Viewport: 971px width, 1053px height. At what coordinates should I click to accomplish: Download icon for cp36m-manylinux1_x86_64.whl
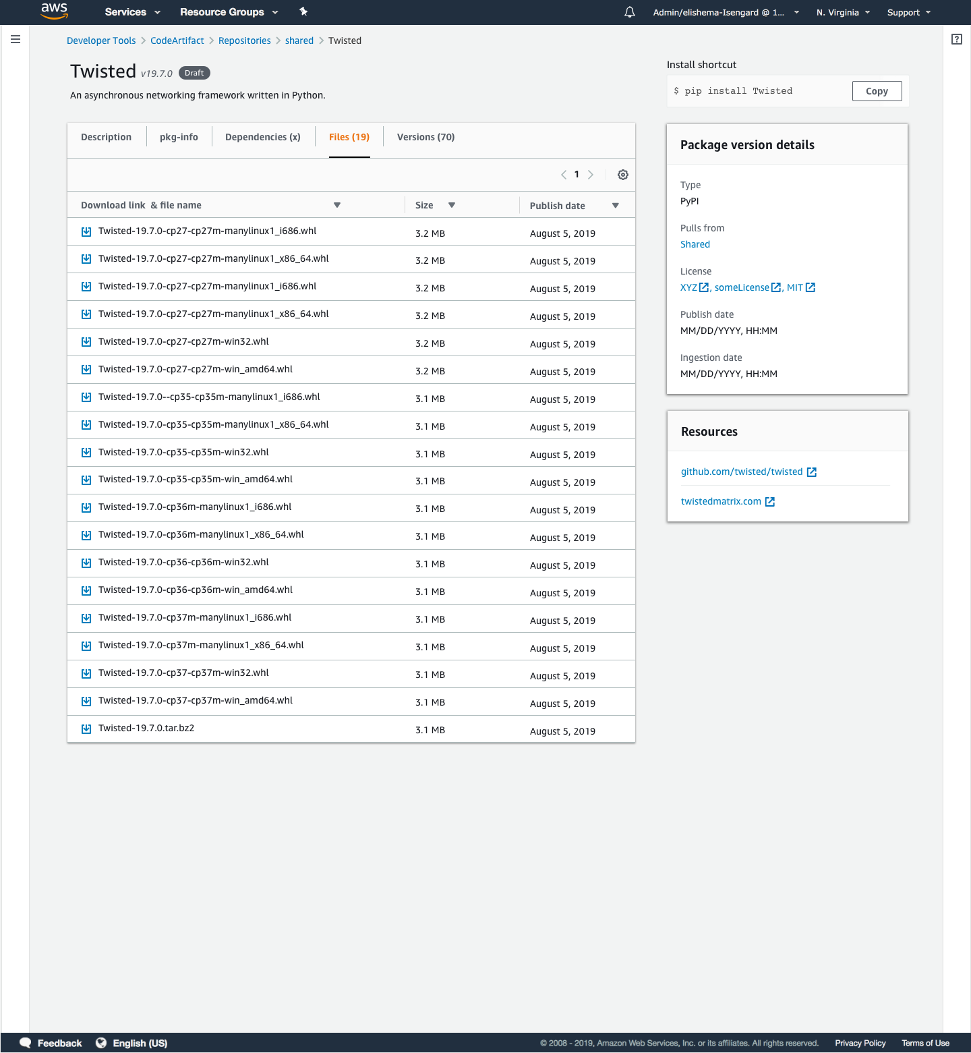coord(86,536)
